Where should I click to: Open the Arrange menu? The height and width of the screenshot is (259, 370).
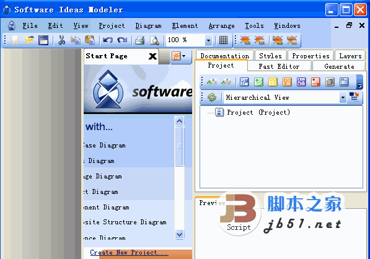point(222,25)
